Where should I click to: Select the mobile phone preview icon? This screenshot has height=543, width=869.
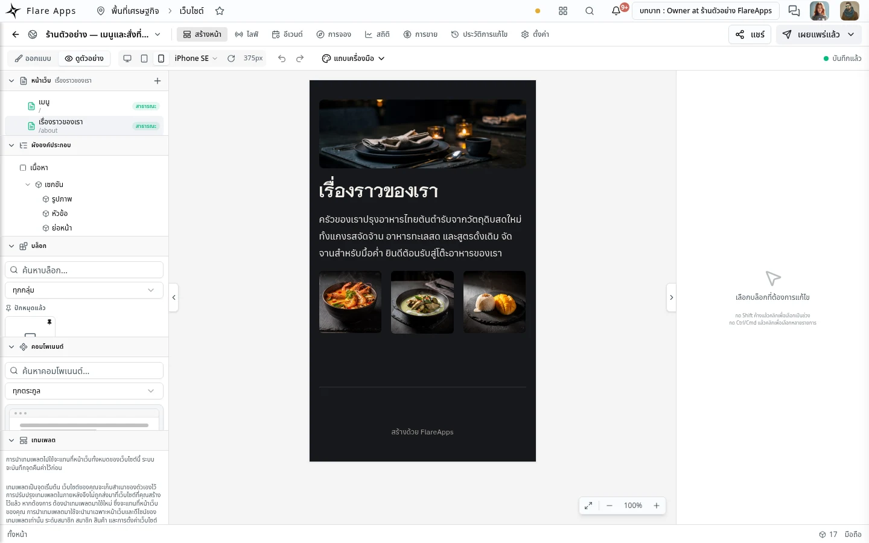[x=161, y=59]
